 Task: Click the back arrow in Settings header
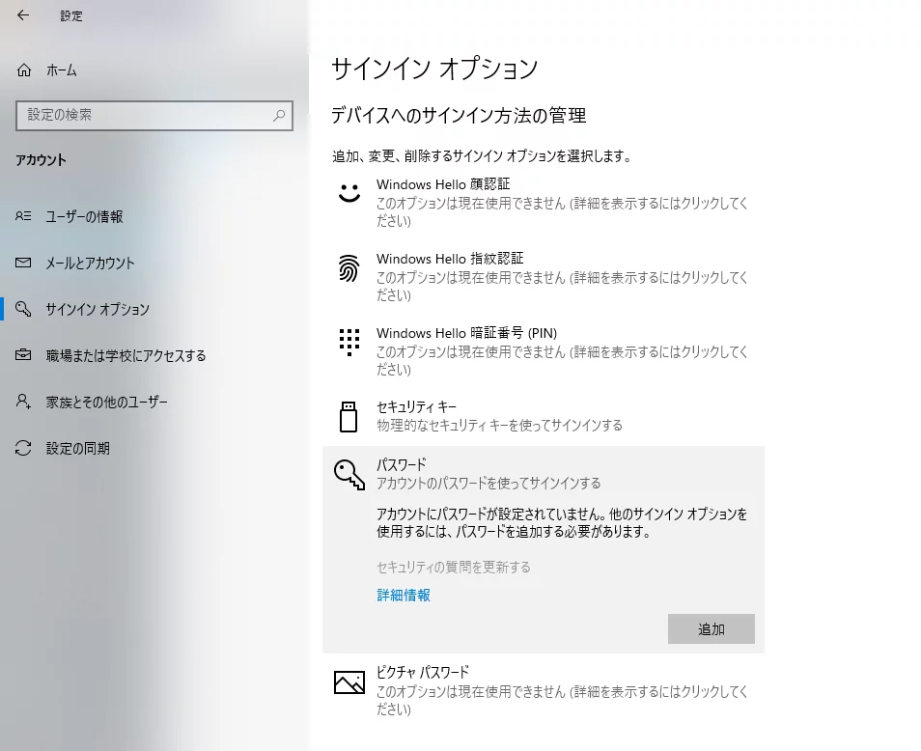[23, 15]
